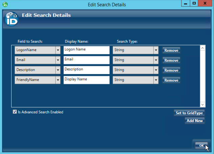Click the Set to GridType button
This screenshot has width=214, height=154.
pos(189,113)
